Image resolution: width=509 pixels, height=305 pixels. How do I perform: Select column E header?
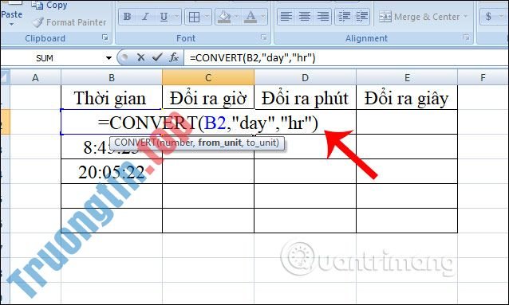click(x=407, y=78)
